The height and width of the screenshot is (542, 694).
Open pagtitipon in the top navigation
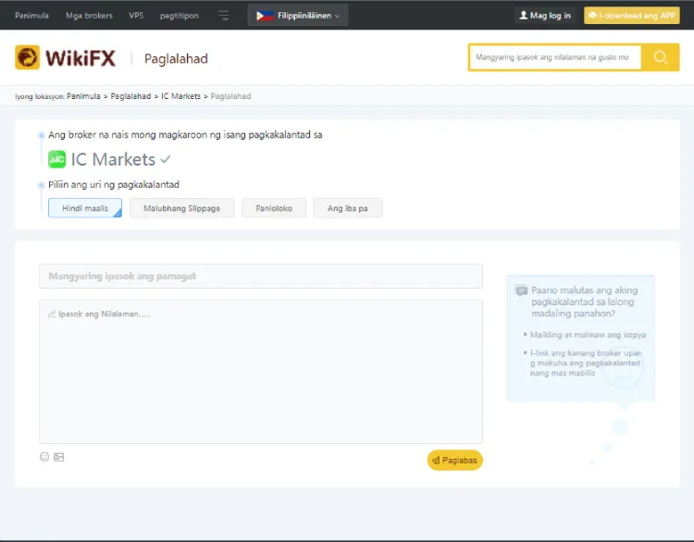pyautogui.click(x=180, y=16)
